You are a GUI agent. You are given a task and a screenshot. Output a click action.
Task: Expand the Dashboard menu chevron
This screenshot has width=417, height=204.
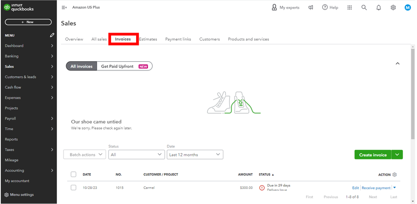pyautogui.click(x=52, y=46)
